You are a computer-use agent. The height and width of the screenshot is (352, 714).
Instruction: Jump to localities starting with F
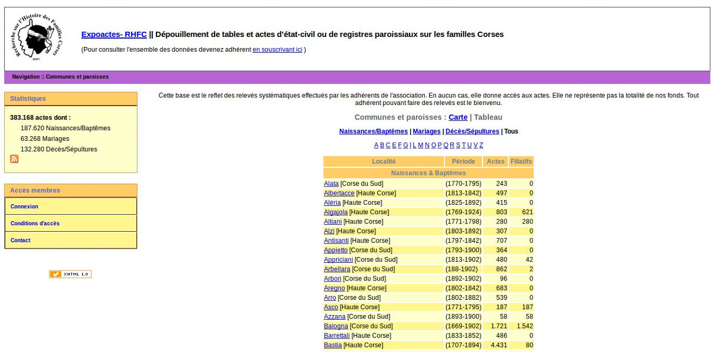pyautogui.click(x=400, y=145)
